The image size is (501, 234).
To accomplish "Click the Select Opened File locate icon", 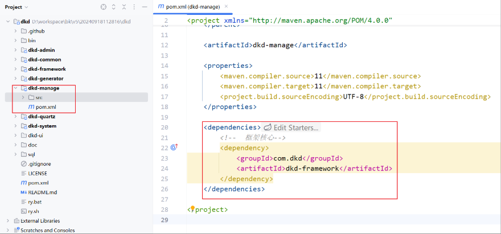I will pos(103,7).
